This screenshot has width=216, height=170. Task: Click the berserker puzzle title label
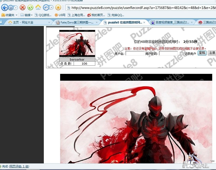(x=77, y=60)
